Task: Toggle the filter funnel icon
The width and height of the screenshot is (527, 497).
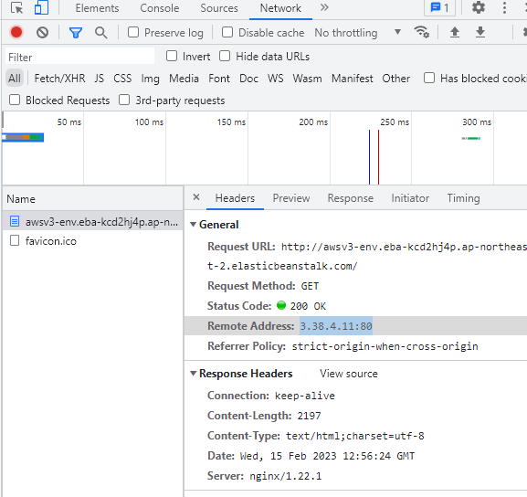Action: pos(76,33)
